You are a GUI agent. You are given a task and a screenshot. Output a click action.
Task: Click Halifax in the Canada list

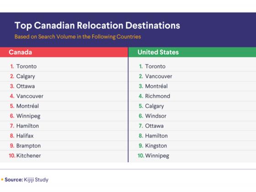pyautogui.click(x=25, y=136)
